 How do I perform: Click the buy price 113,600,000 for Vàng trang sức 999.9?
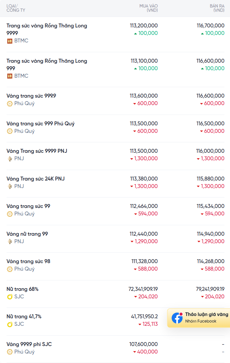[144, 96]
